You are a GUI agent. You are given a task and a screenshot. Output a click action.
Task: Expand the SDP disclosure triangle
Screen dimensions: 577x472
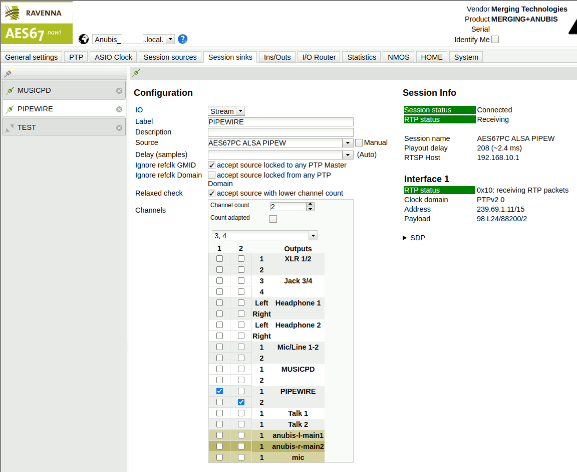coord(405,238)
